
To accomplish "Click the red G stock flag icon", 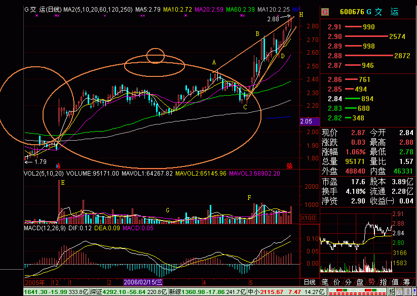I will (x=325, y=12).
